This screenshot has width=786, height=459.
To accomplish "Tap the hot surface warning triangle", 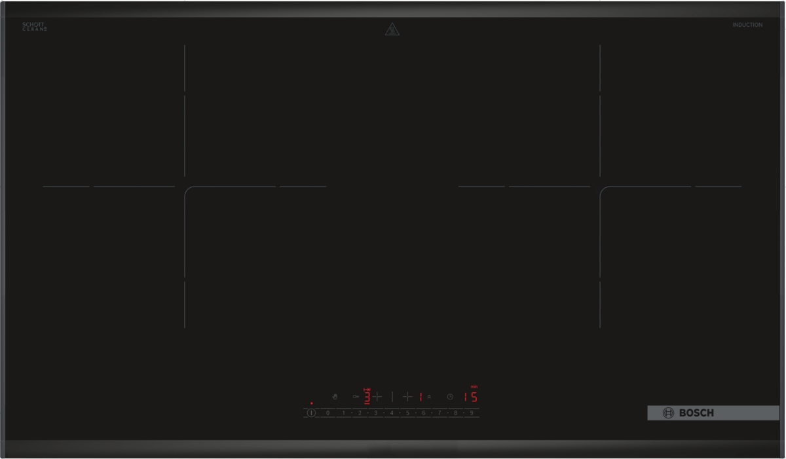I will click(x=392, y=29).
